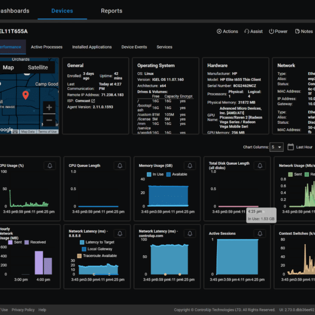315x315 pixels.
Task: Switch to Services tab
Action: click(164, 47)
